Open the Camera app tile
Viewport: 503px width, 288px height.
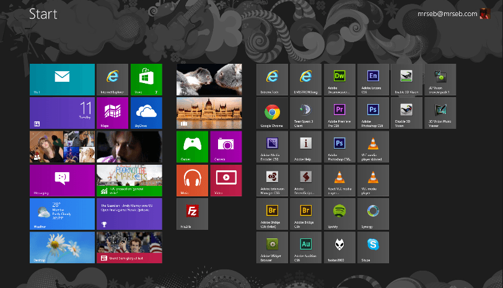[226, 146]
